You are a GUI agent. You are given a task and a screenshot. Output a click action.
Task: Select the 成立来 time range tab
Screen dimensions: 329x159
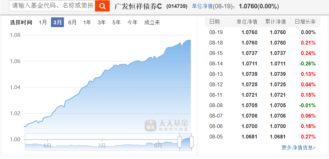tap(152, 22)
